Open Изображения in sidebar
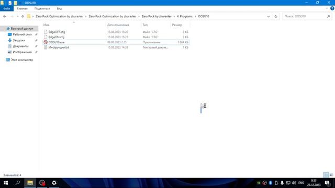 coord(22,52)
